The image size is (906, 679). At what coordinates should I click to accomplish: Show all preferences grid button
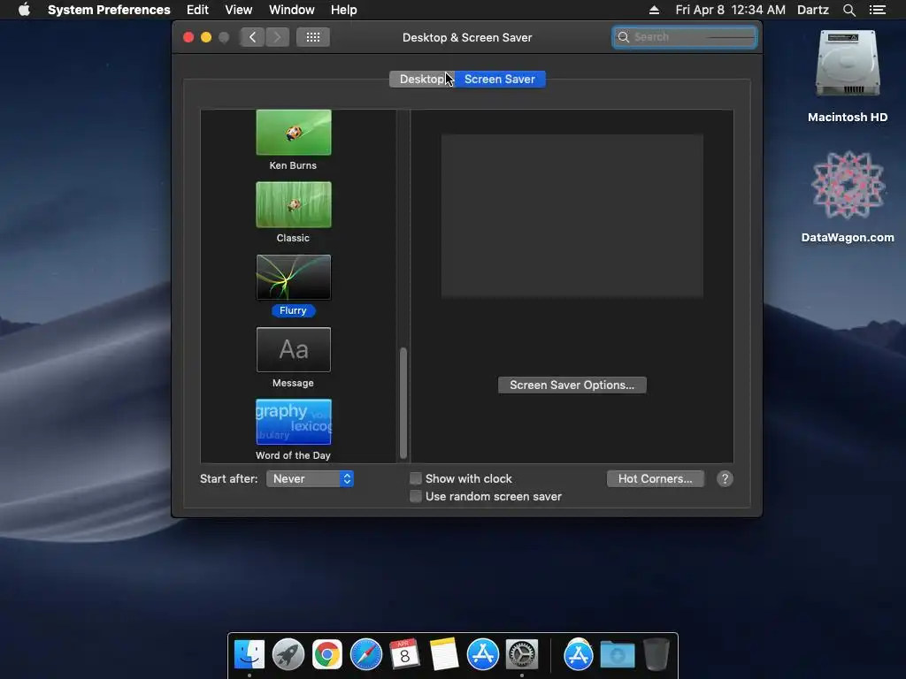coord(313,37)
